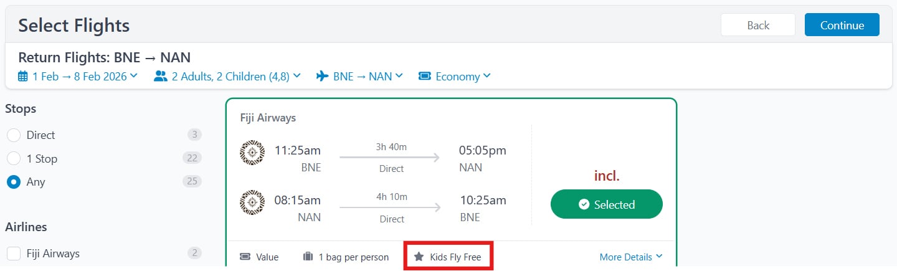
Task: Select the Direct stops radio button
Action: coord(14,135)
